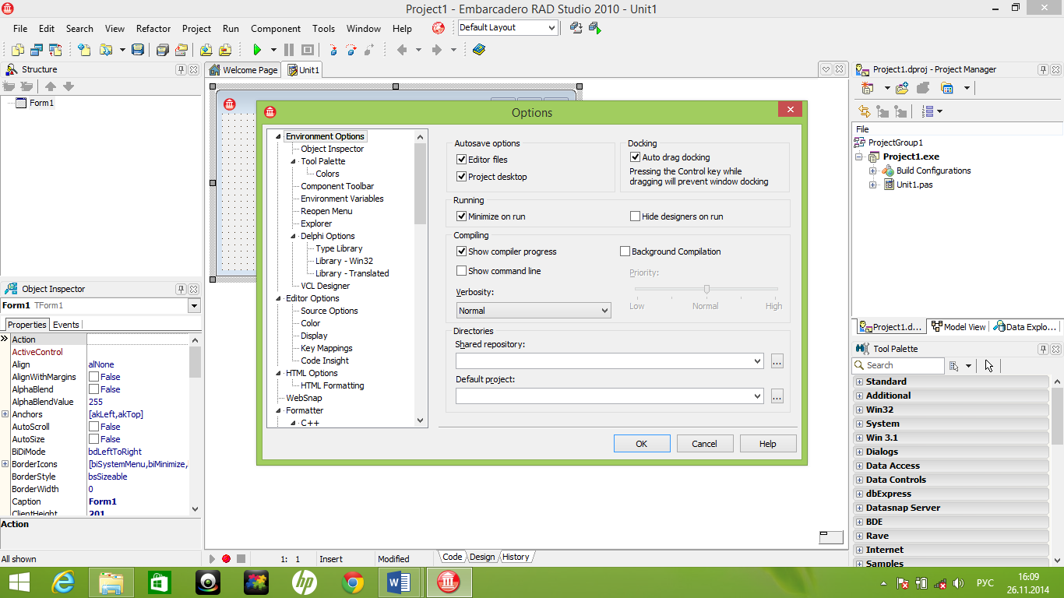The height and width of the screenshot is (598, 1064).
Task: Check the AlphaBlend False box in Object Inspector
Action: coord(93,389)
